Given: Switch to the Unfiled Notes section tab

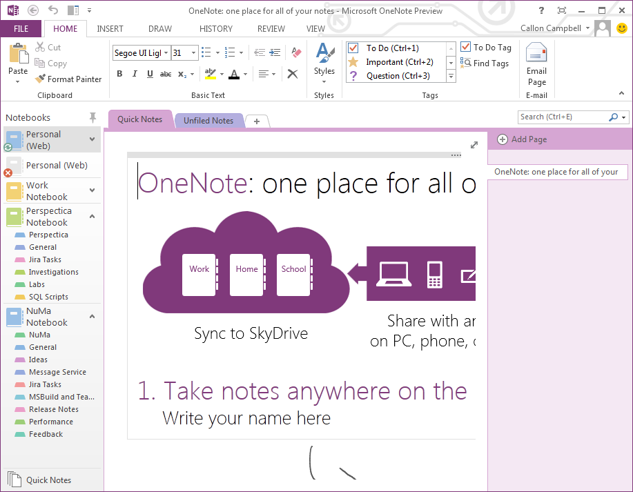Looking at the screenshot, I should (208, 121).
